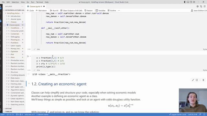Viewport: 207px width, 116px height.
Task: Open the Edit menu
Action: 8,2
